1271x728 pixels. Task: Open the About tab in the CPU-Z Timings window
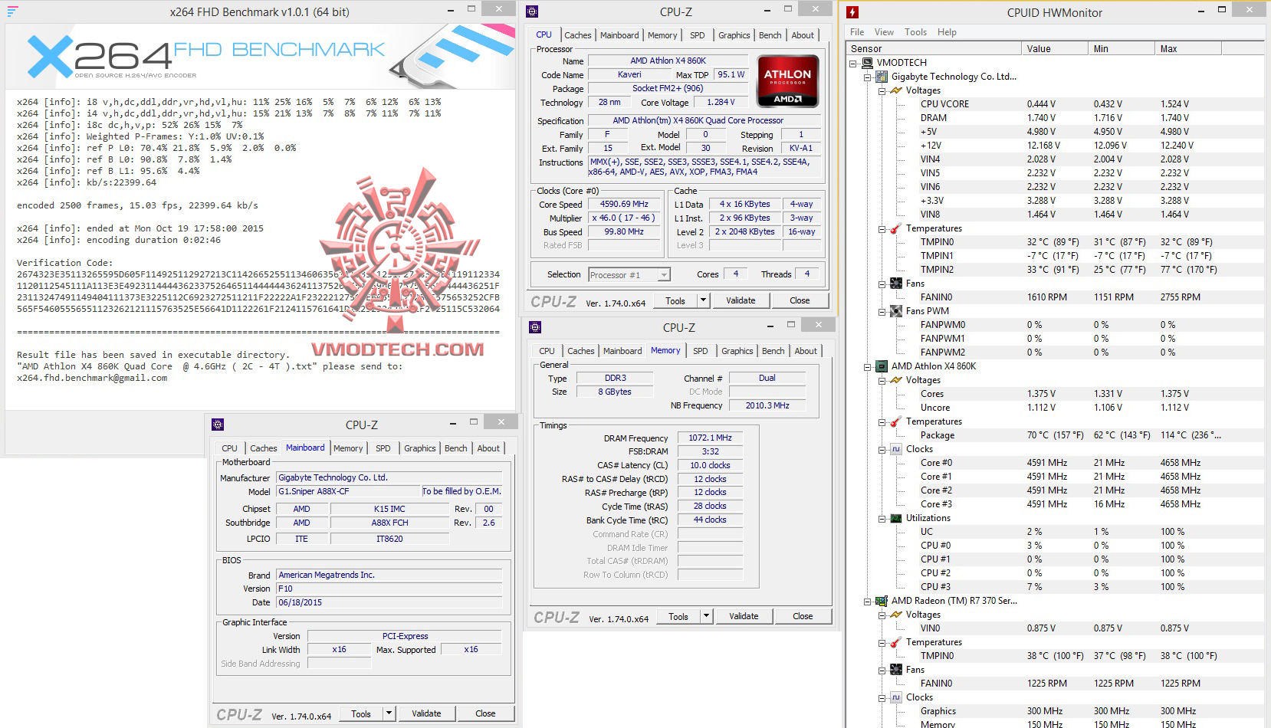806,351
